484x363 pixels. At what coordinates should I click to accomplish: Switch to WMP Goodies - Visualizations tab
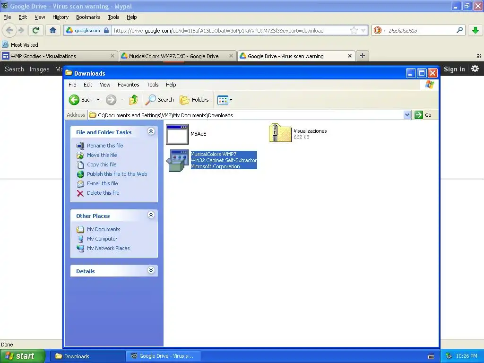(59, 56)
